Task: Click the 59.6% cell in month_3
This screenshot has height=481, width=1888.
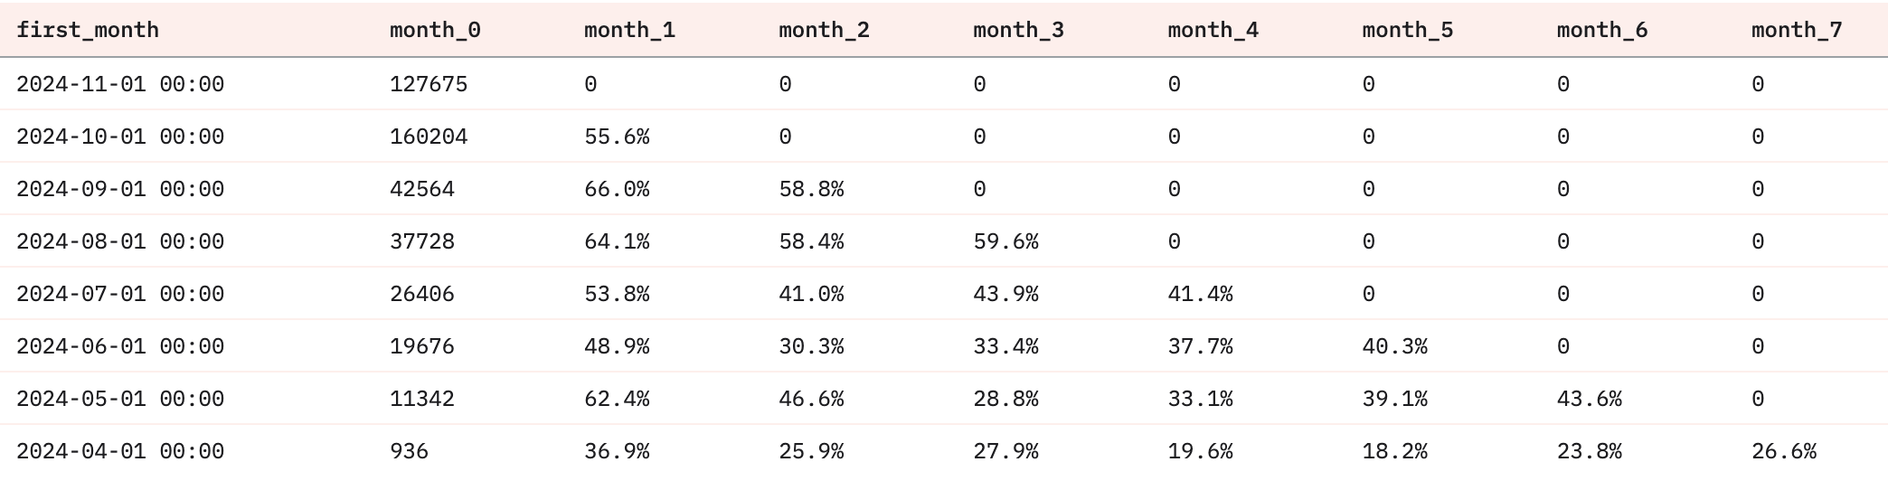Action: (x=1005, y=241)
